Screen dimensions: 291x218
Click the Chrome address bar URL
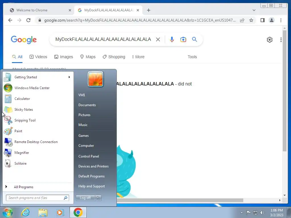point(140,20)
